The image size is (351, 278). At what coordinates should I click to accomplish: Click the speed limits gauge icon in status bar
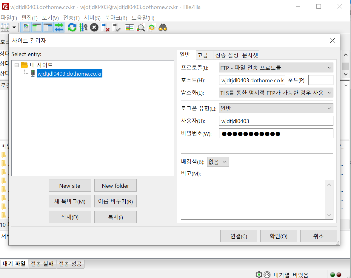pyautogui.click(x=267, y=274)
